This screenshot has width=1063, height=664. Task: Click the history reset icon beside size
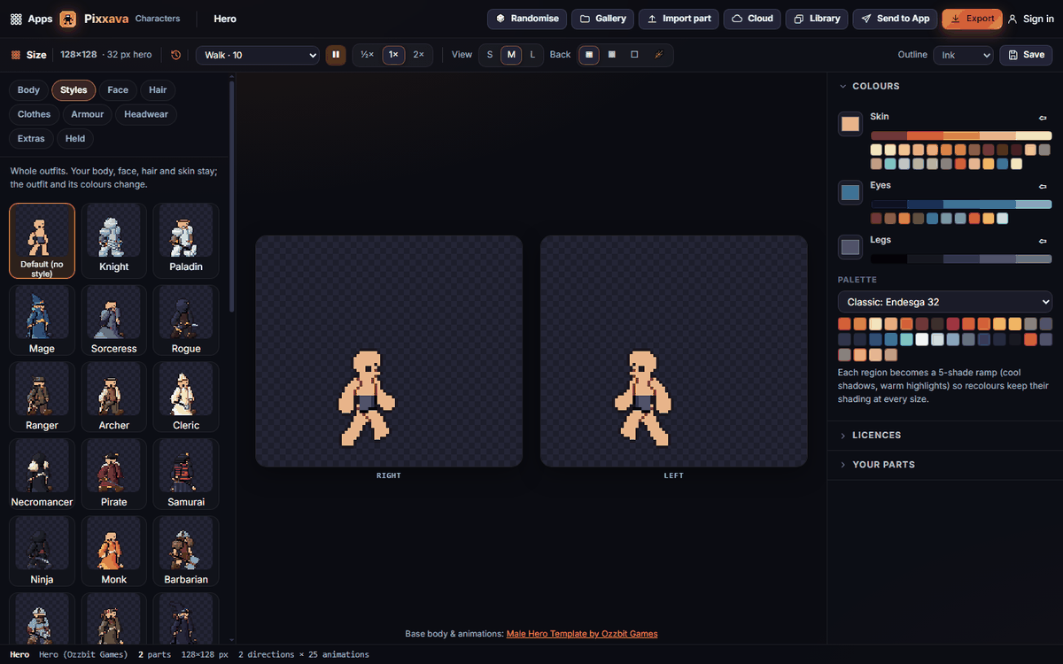[175, 55]
